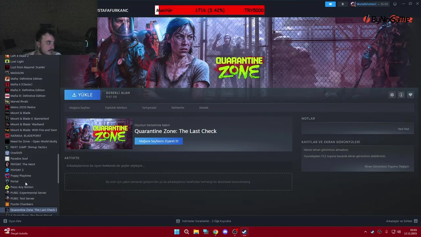Viewport: 421px width, 237px height.
Task: Open the Topluluk Merkezi tab
Action: coord(116,108)
